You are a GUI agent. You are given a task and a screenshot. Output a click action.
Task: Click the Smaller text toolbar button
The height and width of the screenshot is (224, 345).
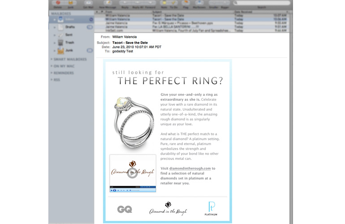click(x=214, y=3)
